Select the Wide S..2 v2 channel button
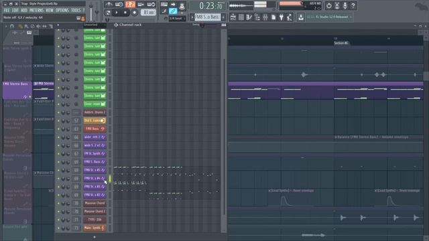 tap(95, 145)
